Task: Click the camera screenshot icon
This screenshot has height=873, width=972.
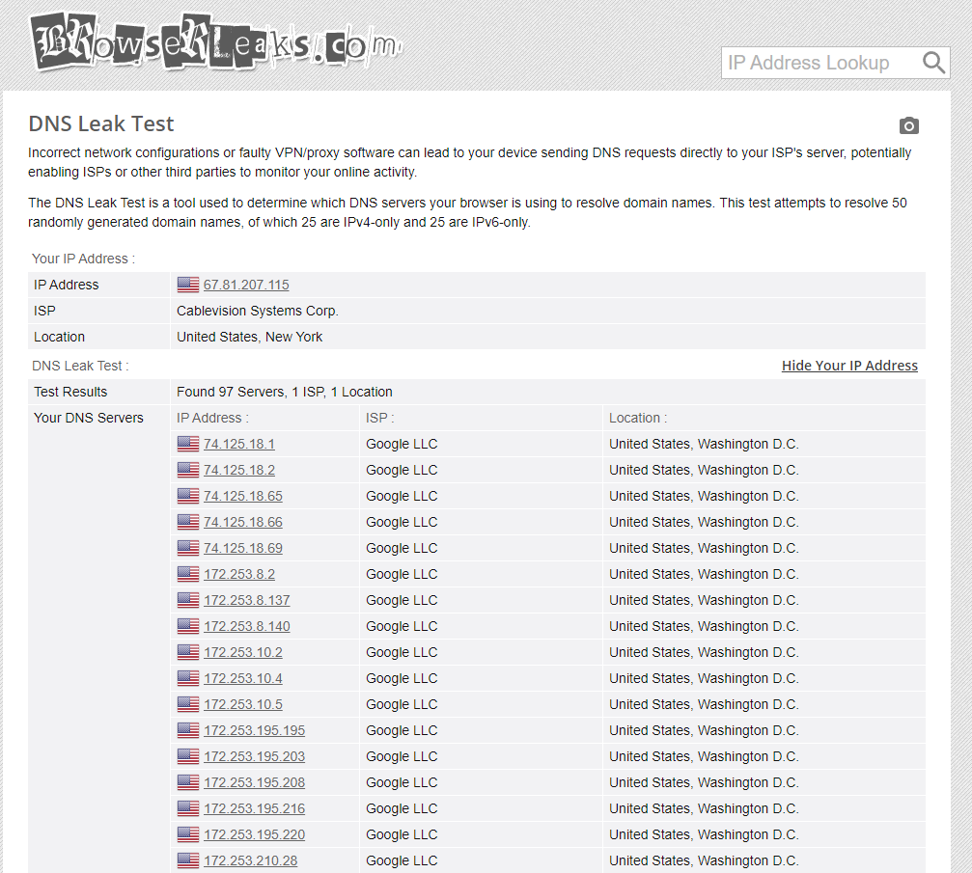Action: (908, 125)
